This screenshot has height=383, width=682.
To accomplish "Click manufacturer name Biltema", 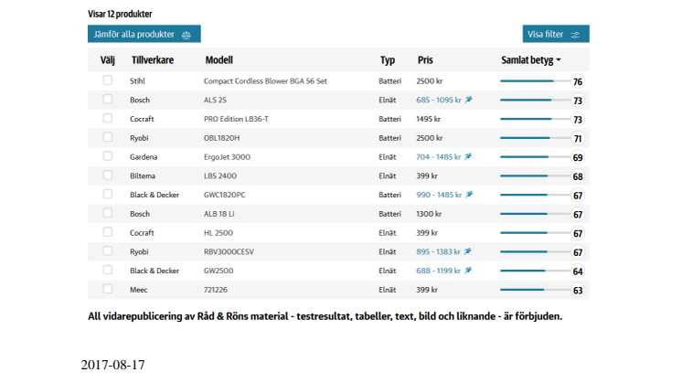I will (x=143, y=176).
